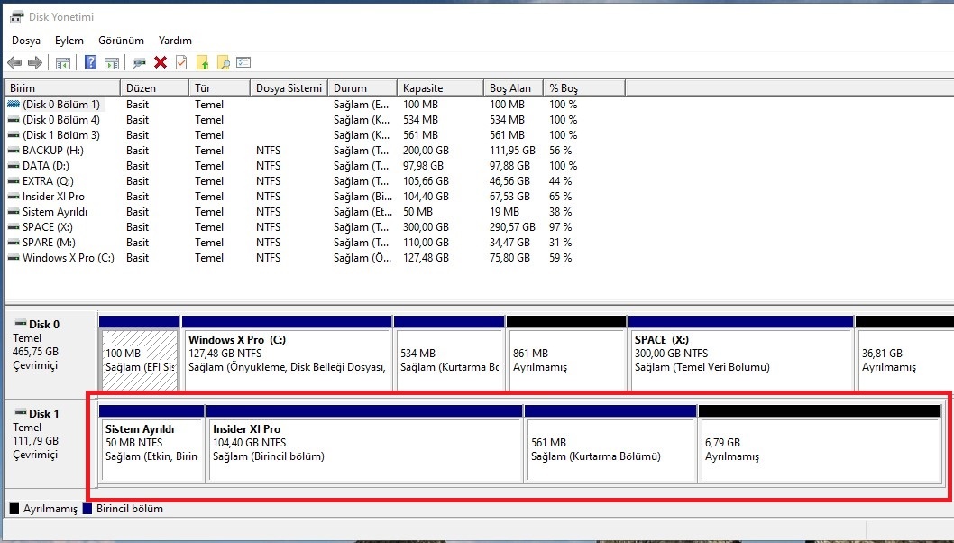Click the 200,00 GB capacity cell

tap(426, 151)
